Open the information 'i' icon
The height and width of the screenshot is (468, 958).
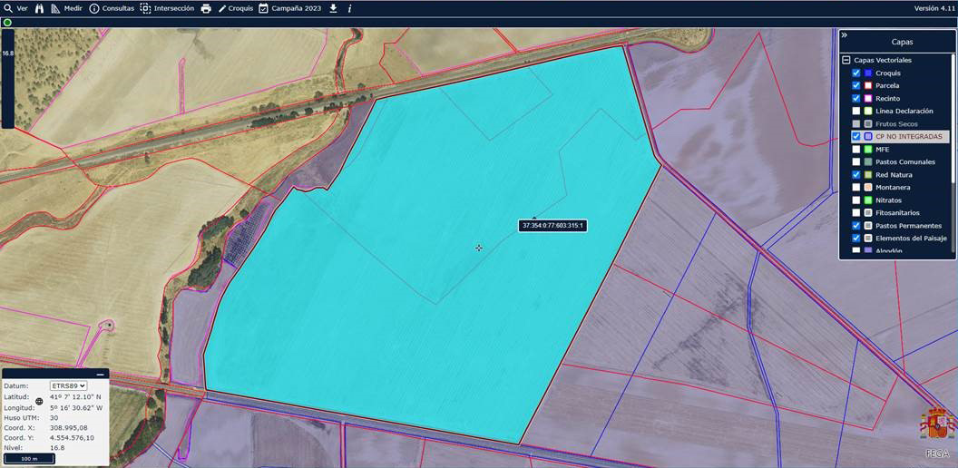pos(350,8)
